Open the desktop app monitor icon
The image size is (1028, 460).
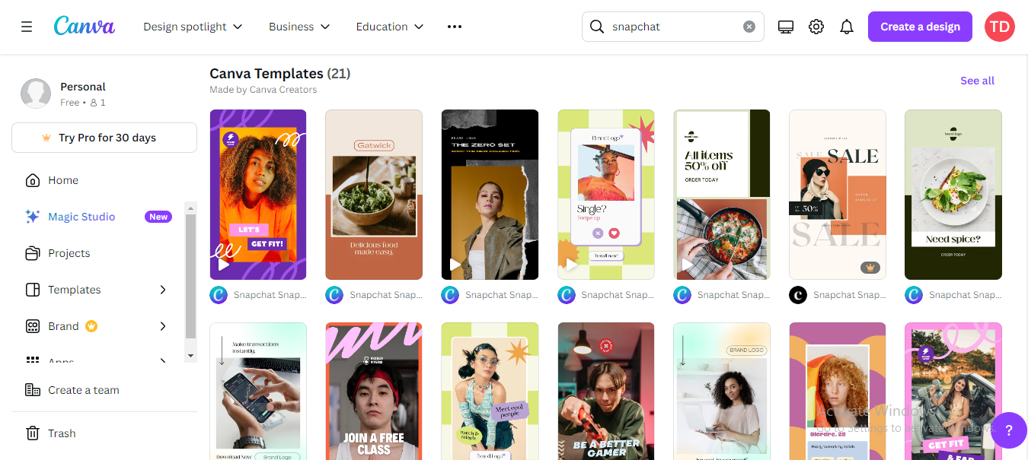pyautogui.click(x=786, y=27)
